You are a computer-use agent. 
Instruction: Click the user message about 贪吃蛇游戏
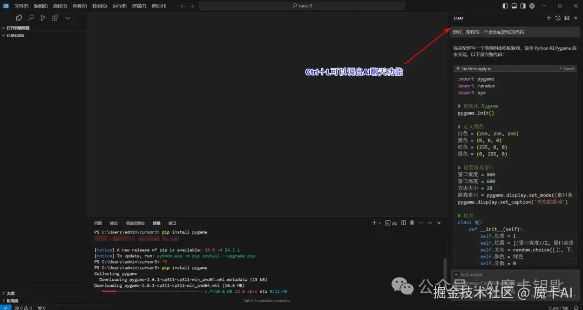click(x=515, y=32)
